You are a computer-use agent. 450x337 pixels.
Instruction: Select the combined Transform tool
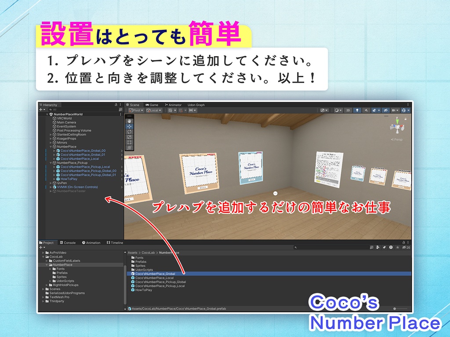130,147
